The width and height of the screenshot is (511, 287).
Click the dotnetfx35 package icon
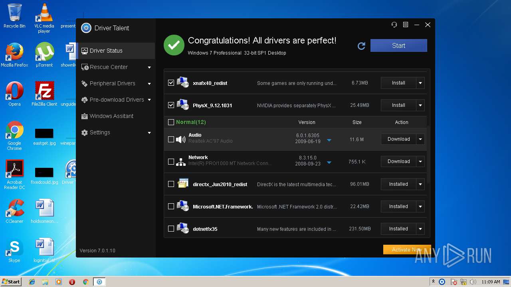point(183,228)
